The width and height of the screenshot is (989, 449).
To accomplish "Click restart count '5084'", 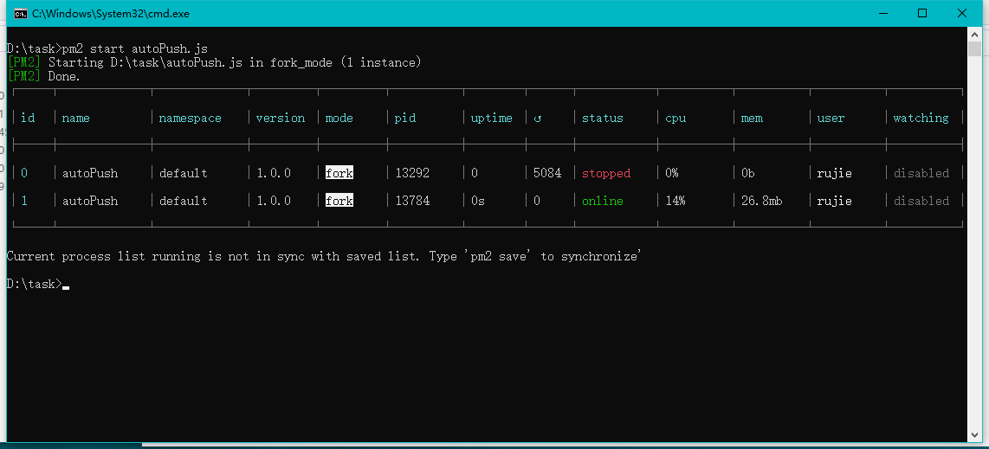I will tap(546, 173).
